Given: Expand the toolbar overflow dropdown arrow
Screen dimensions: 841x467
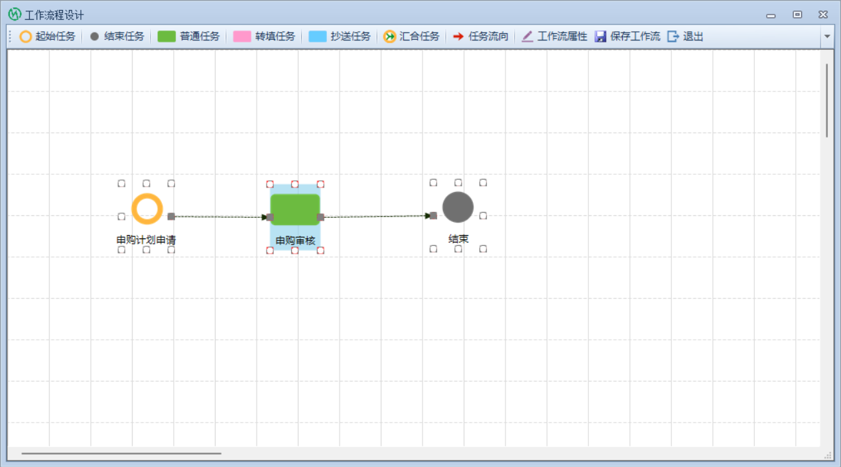Looking at the screenshot, I should (x=827, y=36).
